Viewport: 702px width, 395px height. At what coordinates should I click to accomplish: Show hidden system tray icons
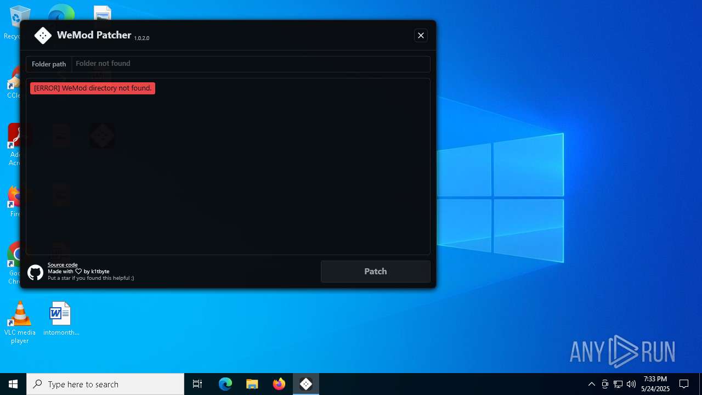pos(592,384)
